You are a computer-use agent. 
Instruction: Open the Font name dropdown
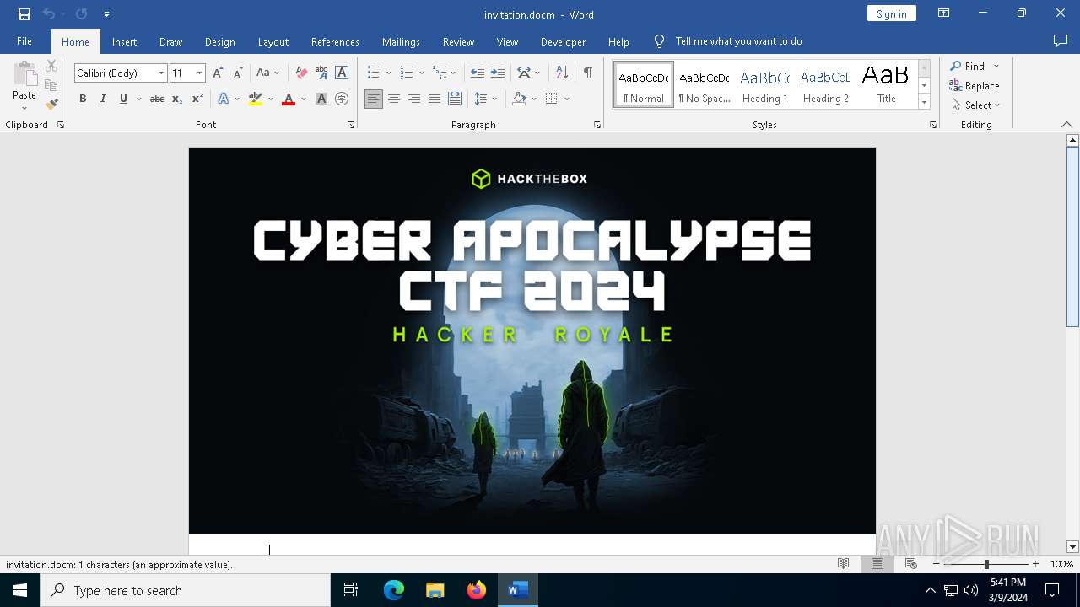[161, 73]
